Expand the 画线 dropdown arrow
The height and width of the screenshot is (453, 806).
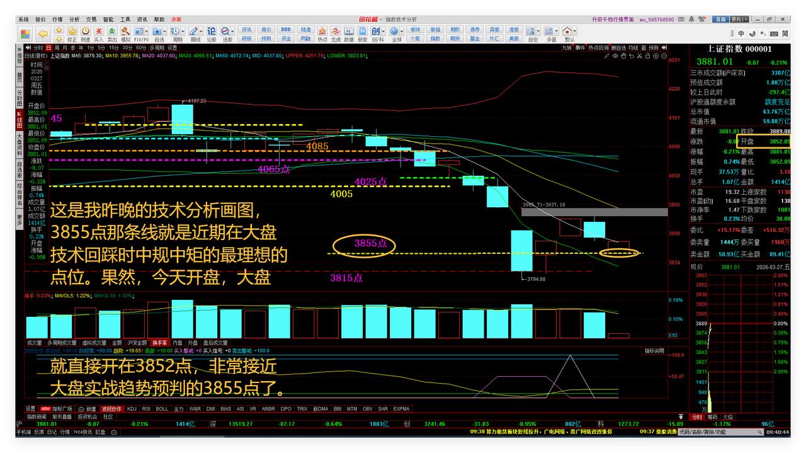pos(201,30)
